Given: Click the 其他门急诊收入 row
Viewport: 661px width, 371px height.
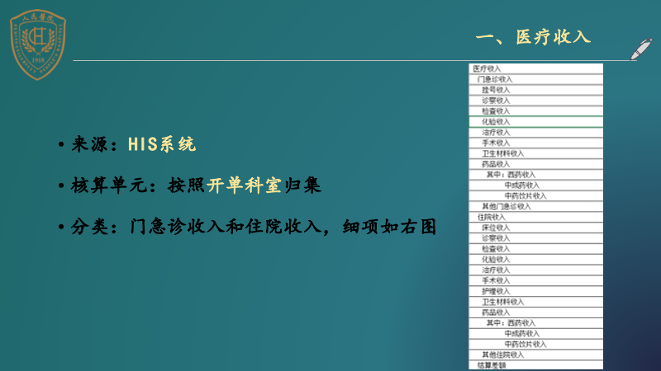Looking at the screenshot, I should click(506, 206).
